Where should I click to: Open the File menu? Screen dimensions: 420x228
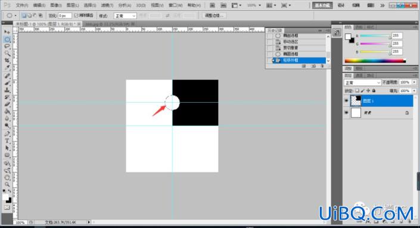21,5
